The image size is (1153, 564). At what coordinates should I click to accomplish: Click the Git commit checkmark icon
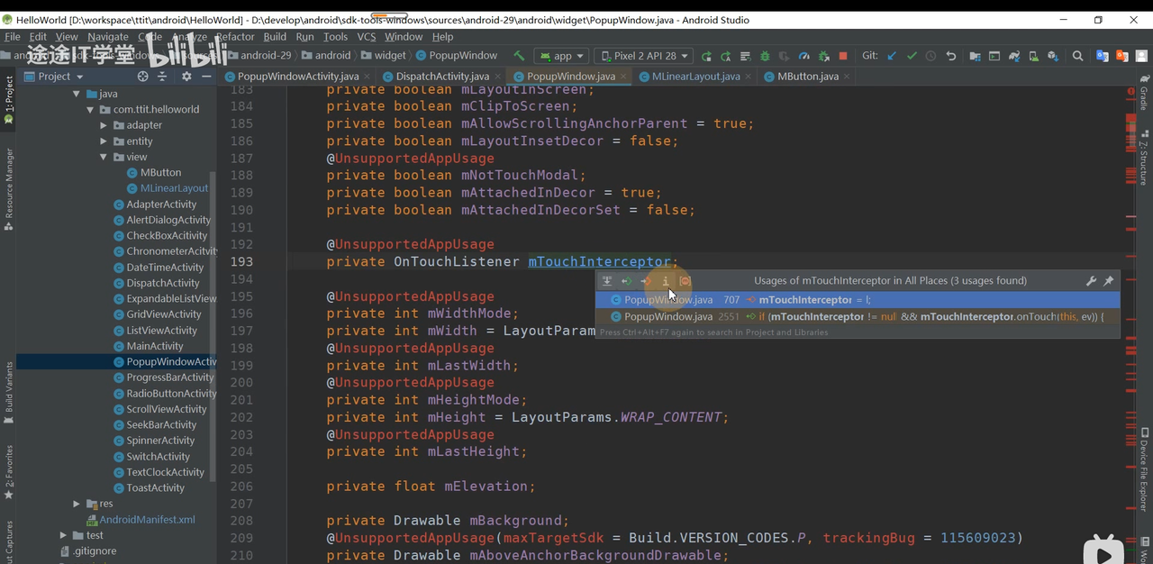click(x=912, y=56)
